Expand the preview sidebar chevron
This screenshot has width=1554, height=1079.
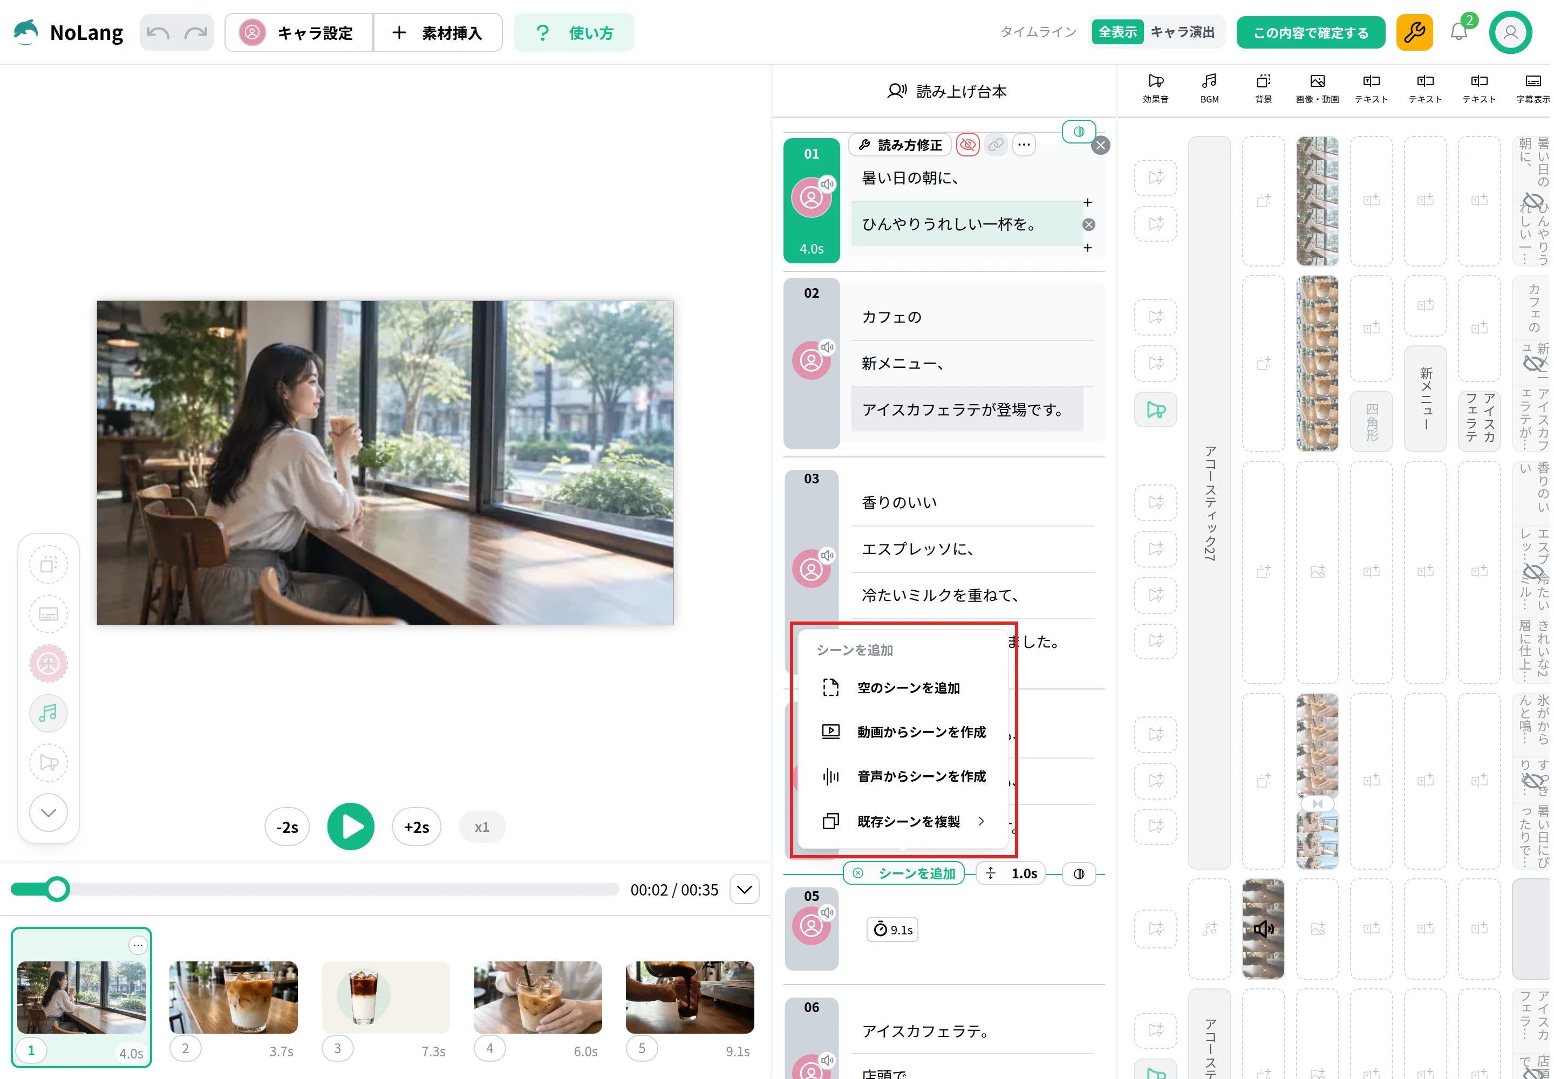[49, 812]
